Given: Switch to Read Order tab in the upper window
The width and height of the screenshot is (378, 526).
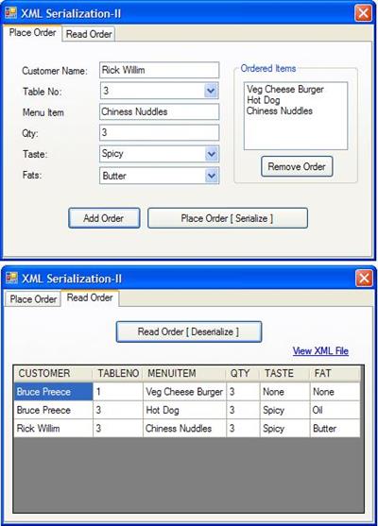Looking at the screenshot, I should click(89, 34).
